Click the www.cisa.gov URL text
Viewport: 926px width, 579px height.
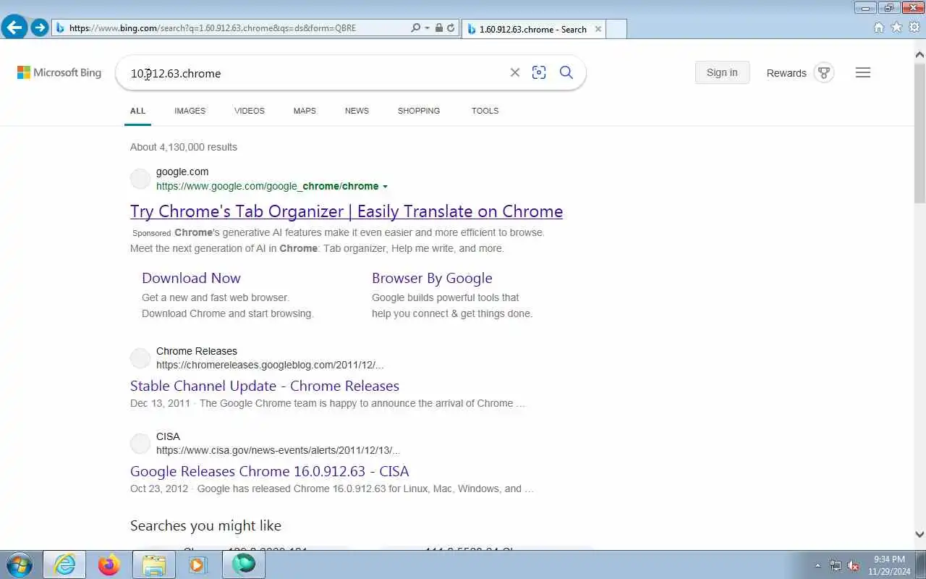(278, 450)
